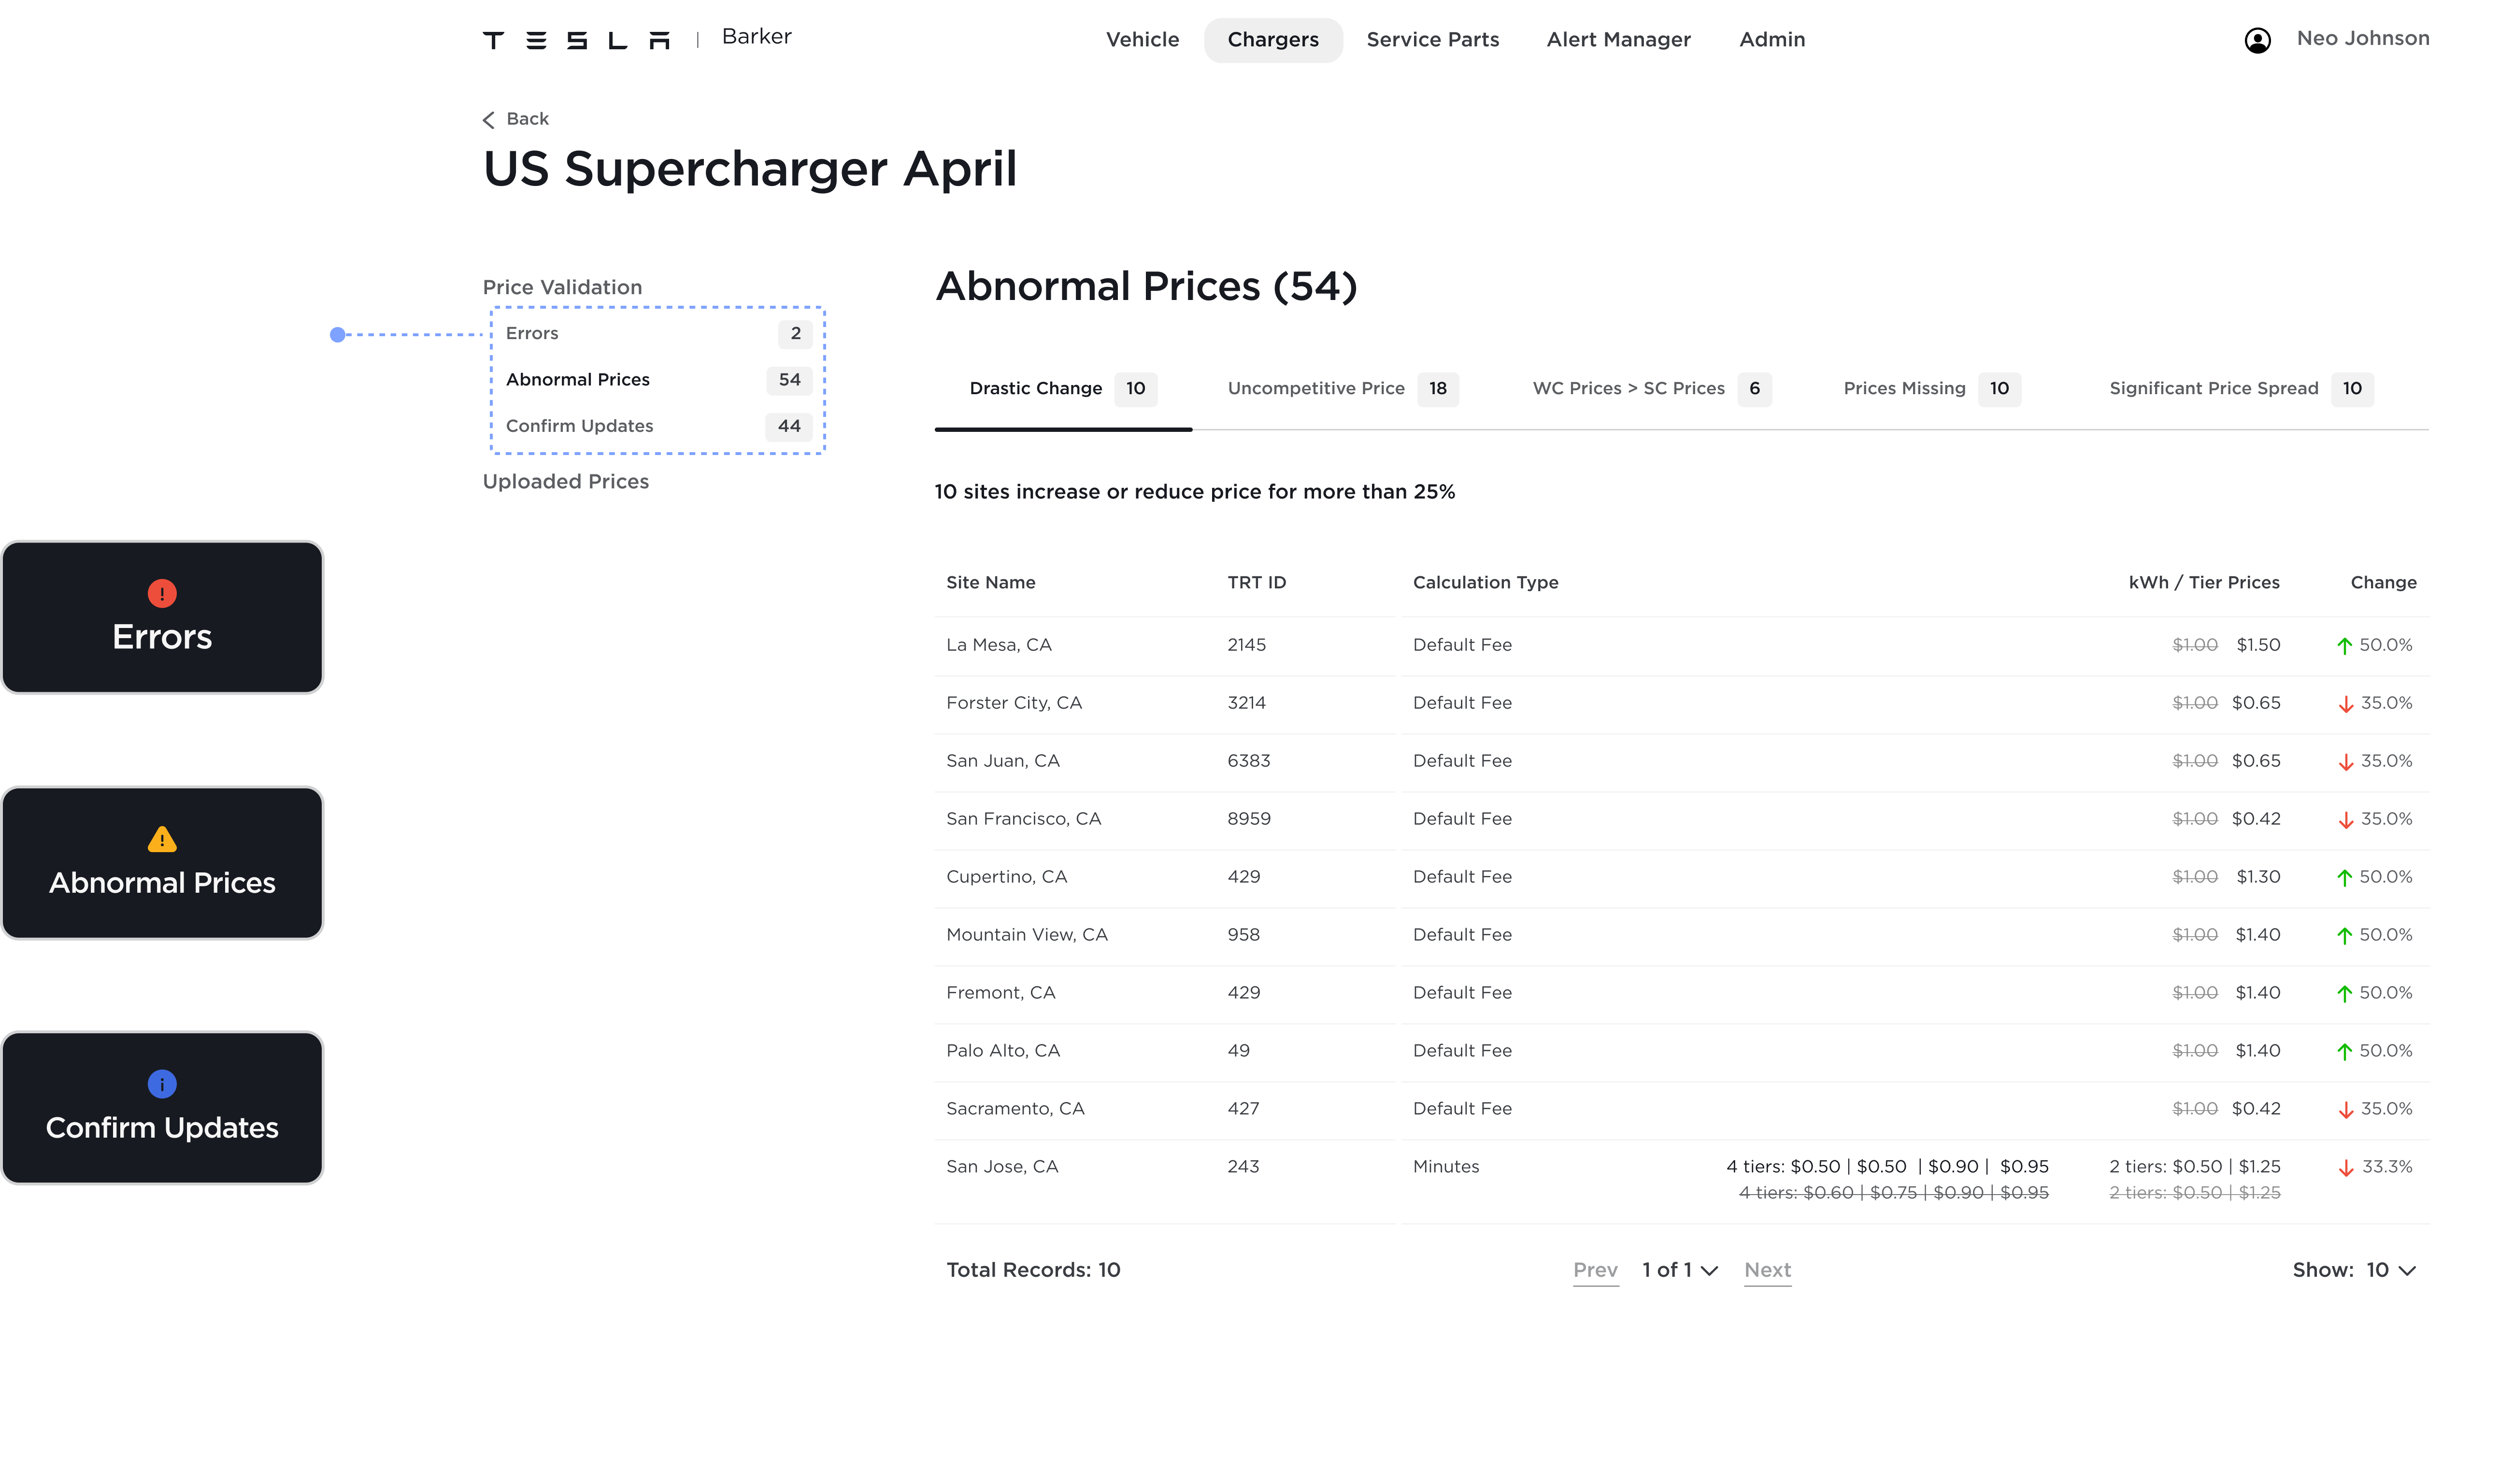The image size is (2500, 1484).
Task: Click Total Records: 10 text
Action: tap(1033, 1271)
